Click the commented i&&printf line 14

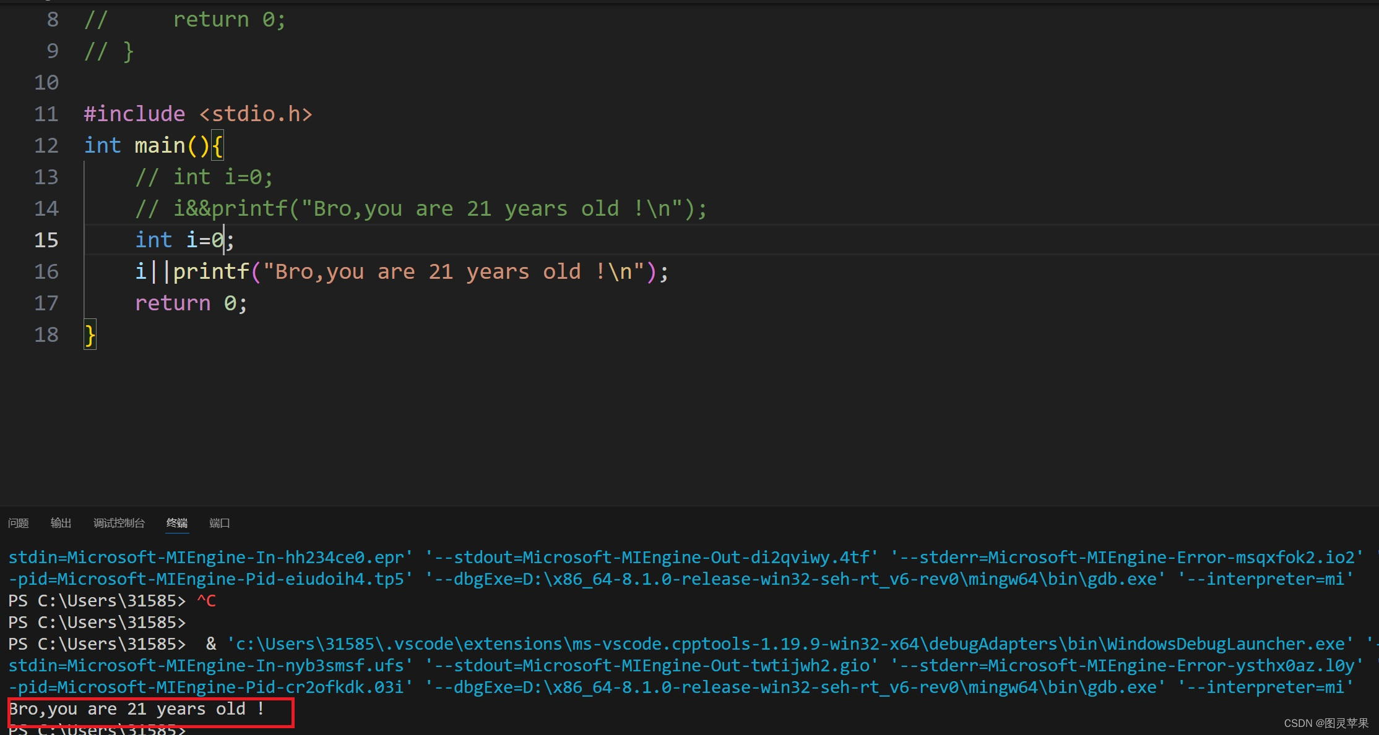[421, 208]
